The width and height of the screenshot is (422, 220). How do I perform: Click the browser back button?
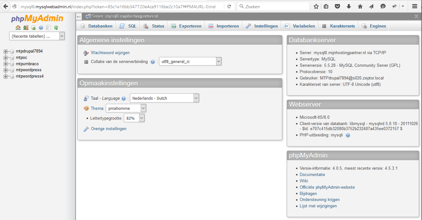tap(5, 6)
